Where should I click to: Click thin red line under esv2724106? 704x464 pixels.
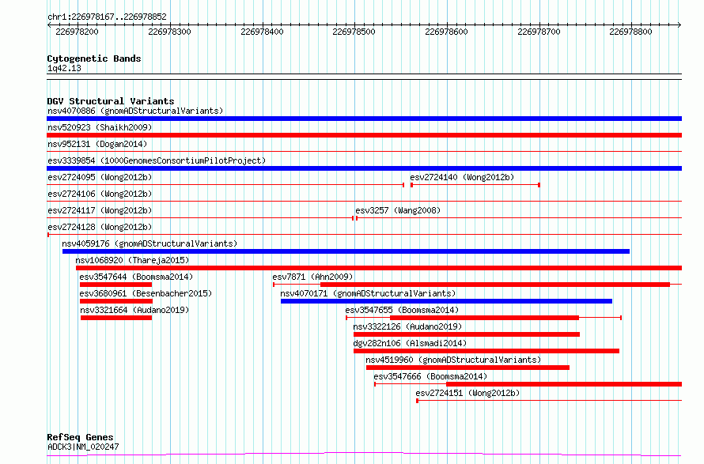(364, 201)
